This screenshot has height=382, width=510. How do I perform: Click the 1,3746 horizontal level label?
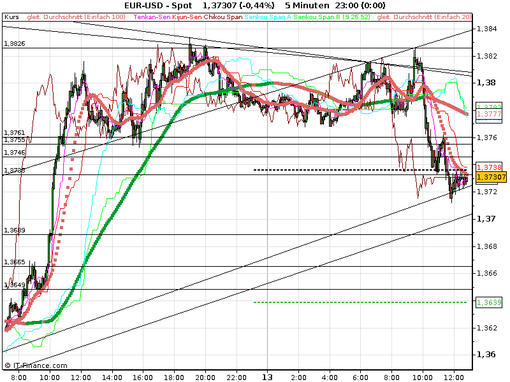(x=14, y=152)
